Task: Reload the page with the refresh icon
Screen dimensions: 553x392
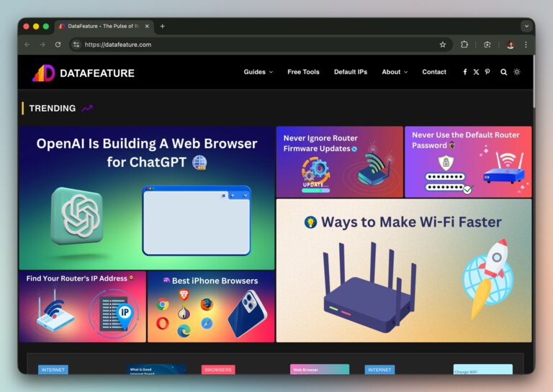Action: coord(58,45)
